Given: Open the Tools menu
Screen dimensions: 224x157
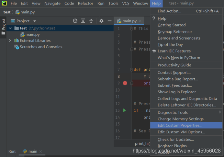Looking at the screenshot, I should click(x=113, y=4).
